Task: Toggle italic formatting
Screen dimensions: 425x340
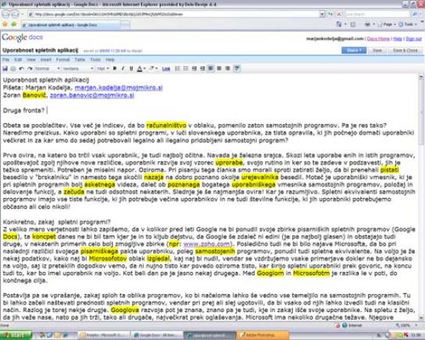Action: click(123, 69)
